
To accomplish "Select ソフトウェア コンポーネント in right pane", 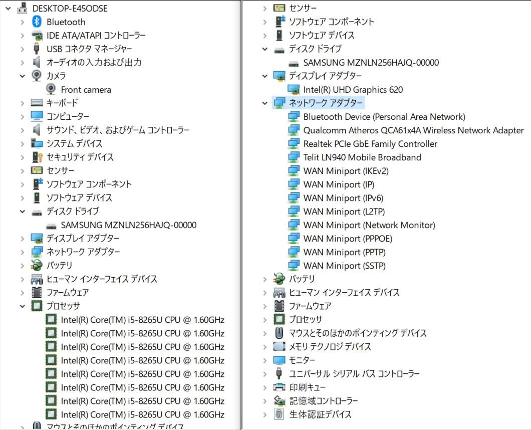I will (x=331, y=22).
